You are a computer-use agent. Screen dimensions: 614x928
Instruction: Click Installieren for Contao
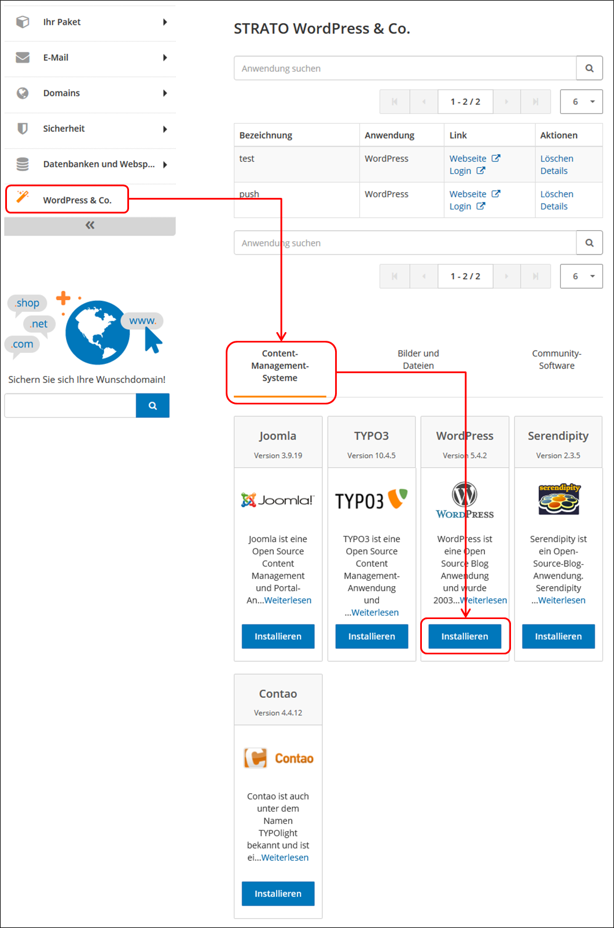278,894
